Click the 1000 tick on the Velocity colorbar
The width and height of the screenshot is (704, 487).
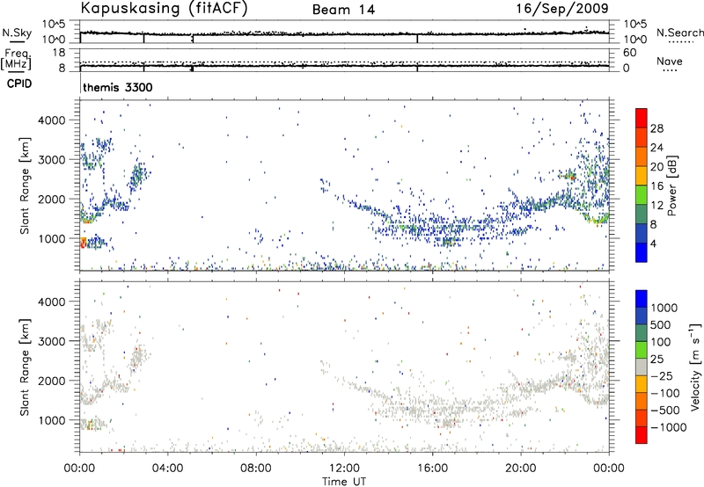(664, 308)
